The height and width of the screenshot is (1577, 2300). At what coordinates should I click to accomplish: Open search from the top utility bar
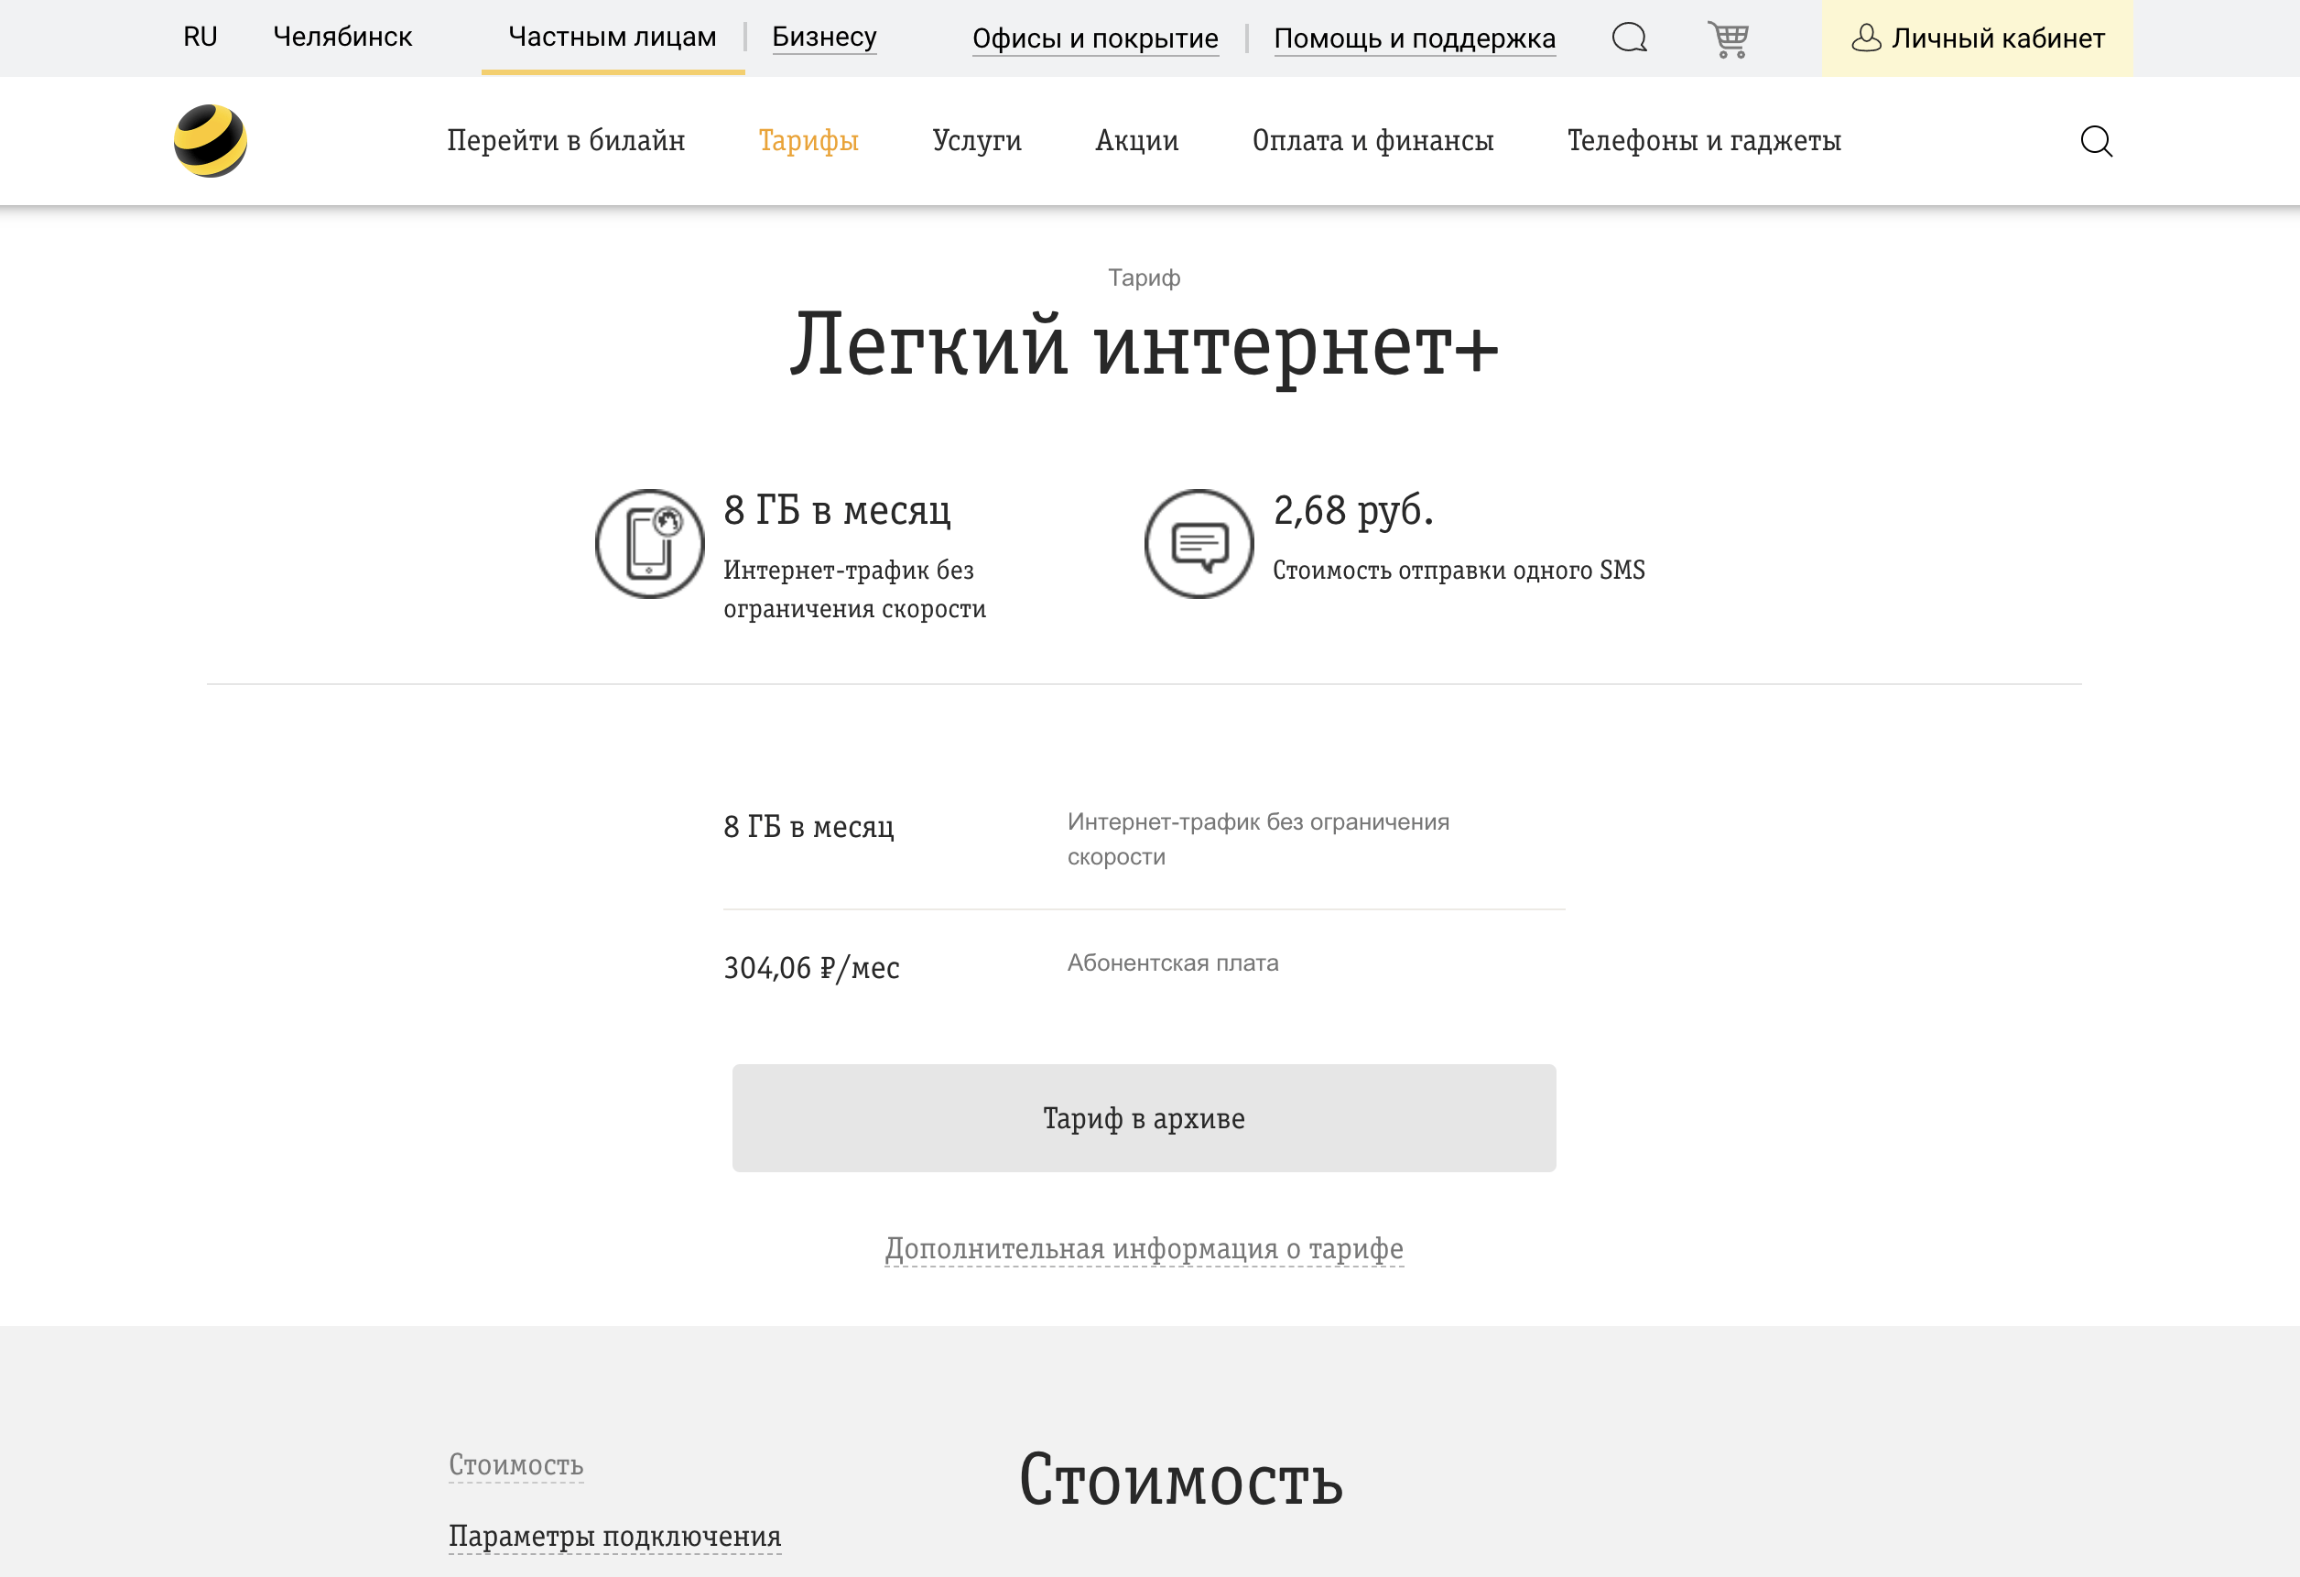tap(1629, 38)
